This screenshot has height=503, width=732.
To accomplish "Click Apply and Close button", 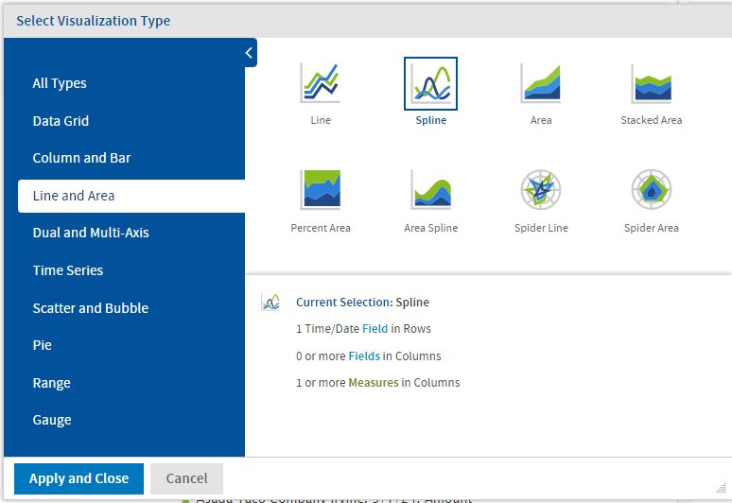I will [78, 478].
